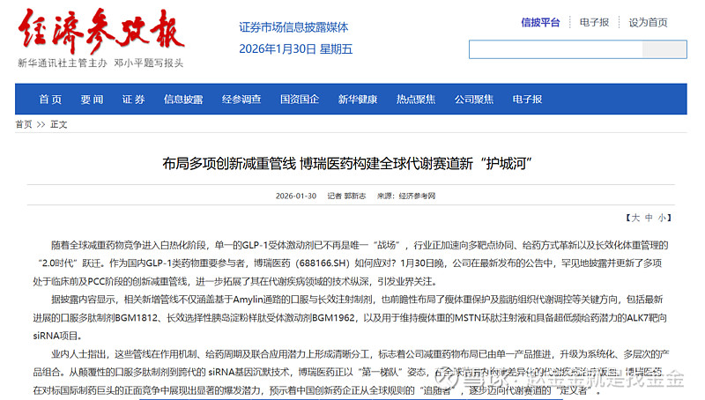
Task: Go to the 公司聚焦 section
Action: 474,100
